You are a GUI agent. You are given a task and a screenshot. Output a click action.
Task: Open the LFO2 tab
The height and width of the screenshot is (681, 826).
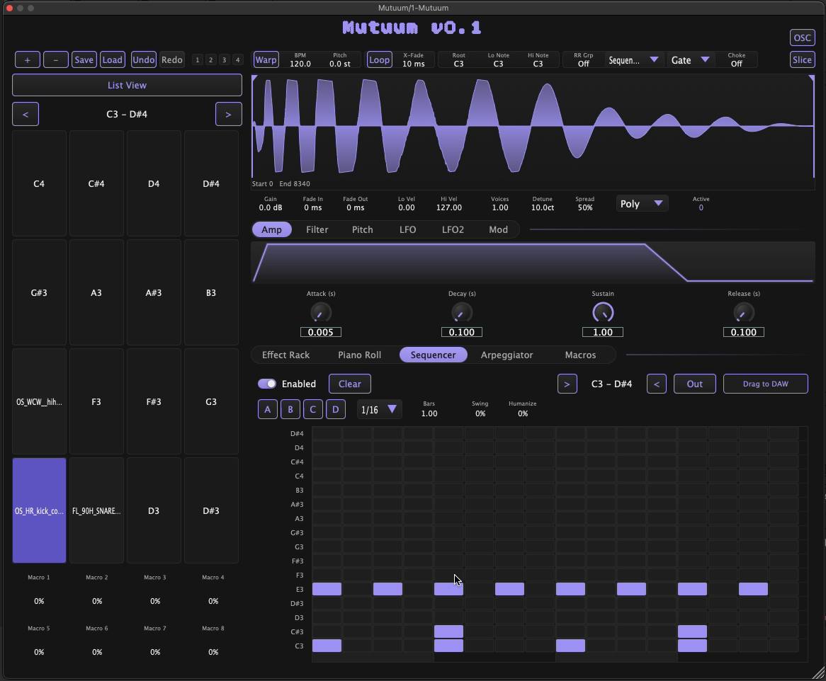coord(453,229)
